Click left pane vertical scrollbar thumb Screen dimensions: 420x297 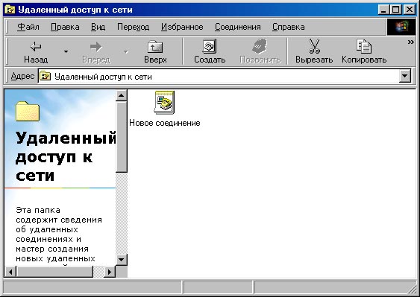coord(121,137)
